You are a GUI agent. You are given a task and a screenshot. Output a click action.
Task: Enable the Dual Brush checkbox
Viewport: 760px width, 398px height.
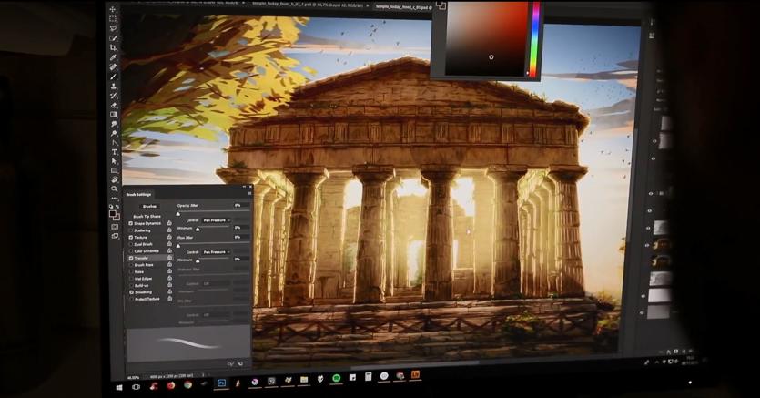131,244
